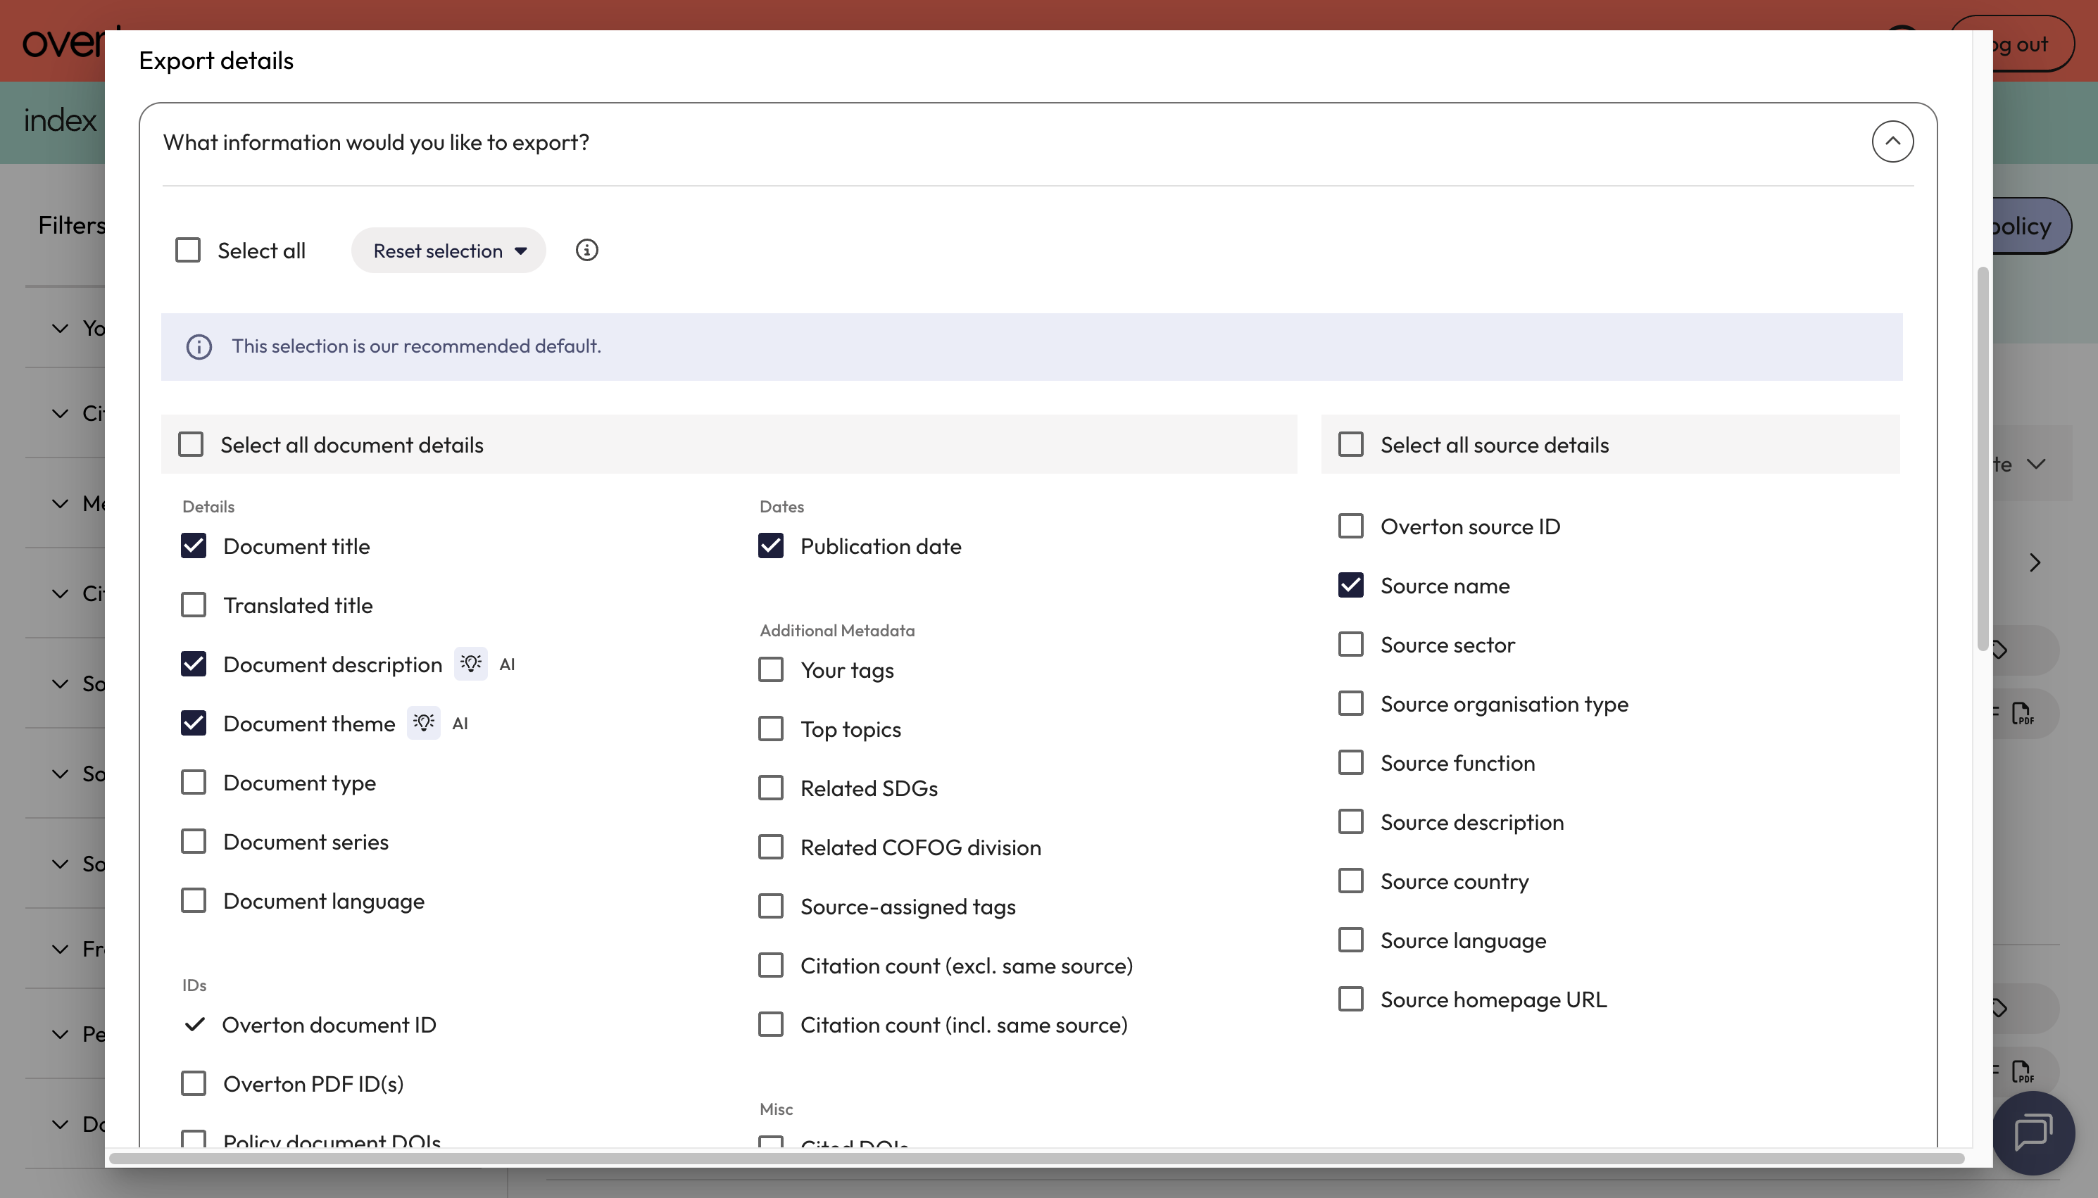
Task: Collapse the export information section chevron
Action: 1892,141
